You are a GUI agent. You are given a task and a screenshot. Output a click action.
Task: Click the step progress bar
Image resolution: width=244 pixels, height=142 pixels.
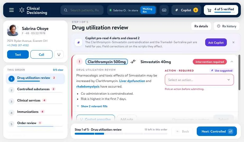click(x=121, y=134)
